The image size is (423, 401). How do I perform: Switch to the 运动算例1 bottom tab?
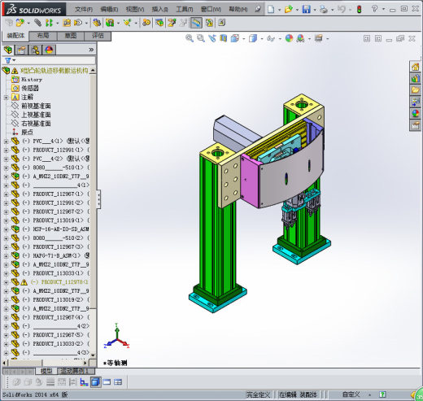(x=76, y=371)
